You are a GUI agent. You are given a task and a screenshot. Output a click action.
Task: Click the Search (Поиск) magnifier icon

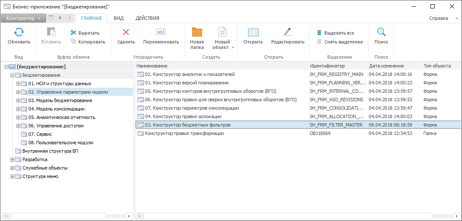tap(381, 32)
